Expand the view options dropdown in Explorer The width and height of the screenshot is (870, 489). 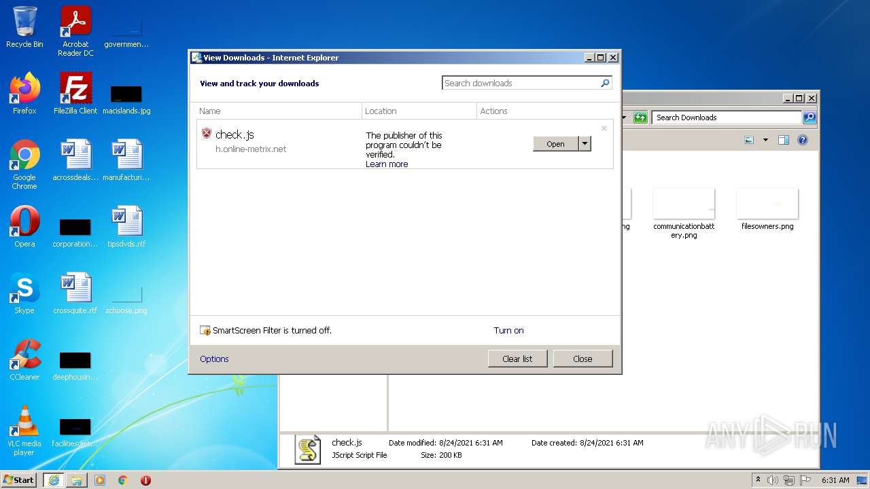[765, 140]
